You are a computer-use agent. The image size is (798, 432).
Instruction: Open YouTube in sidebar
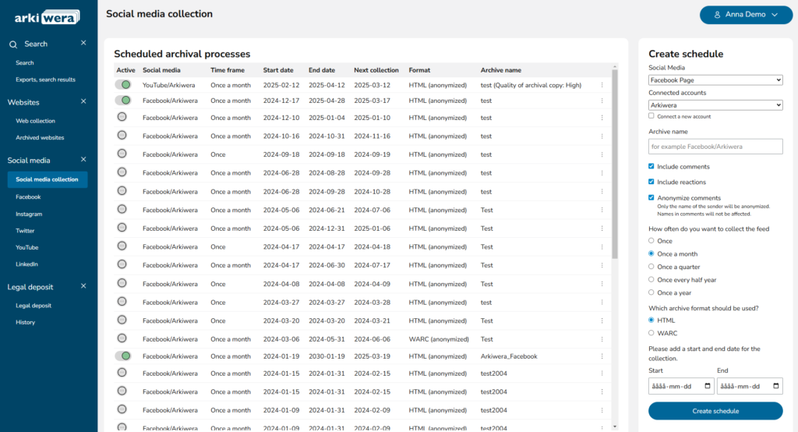[x=27, y=248]
